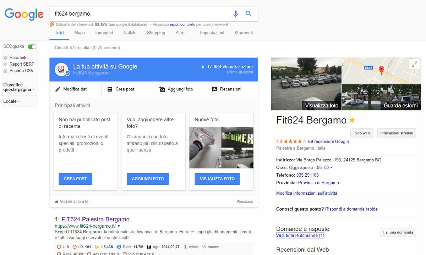Click the SEOquake Rank 11,7M metric
This screenshot has width=426, height=255.
pyautogui.click(x=130, y=247)
